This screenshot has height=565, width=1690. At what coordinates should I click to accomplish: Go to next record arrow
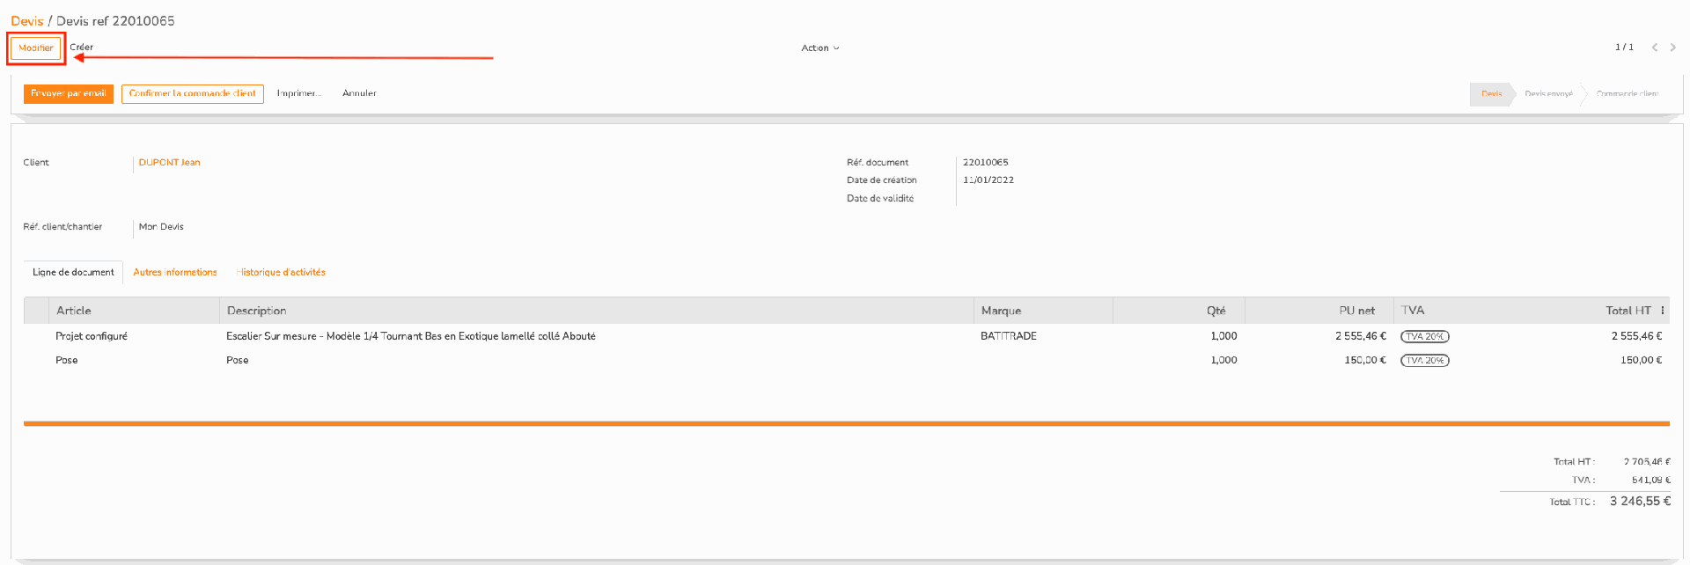coord(1673,48)
